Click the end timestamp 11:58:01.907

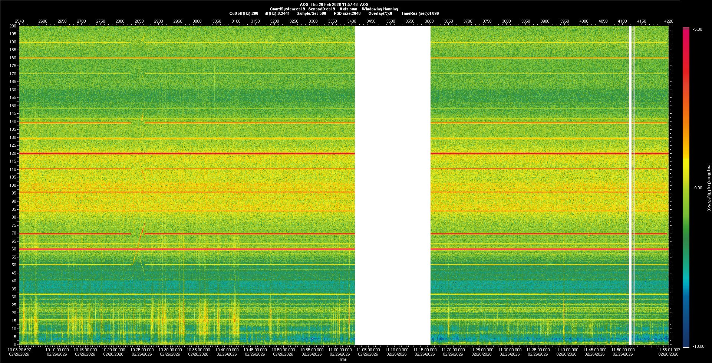pos(668,350)
